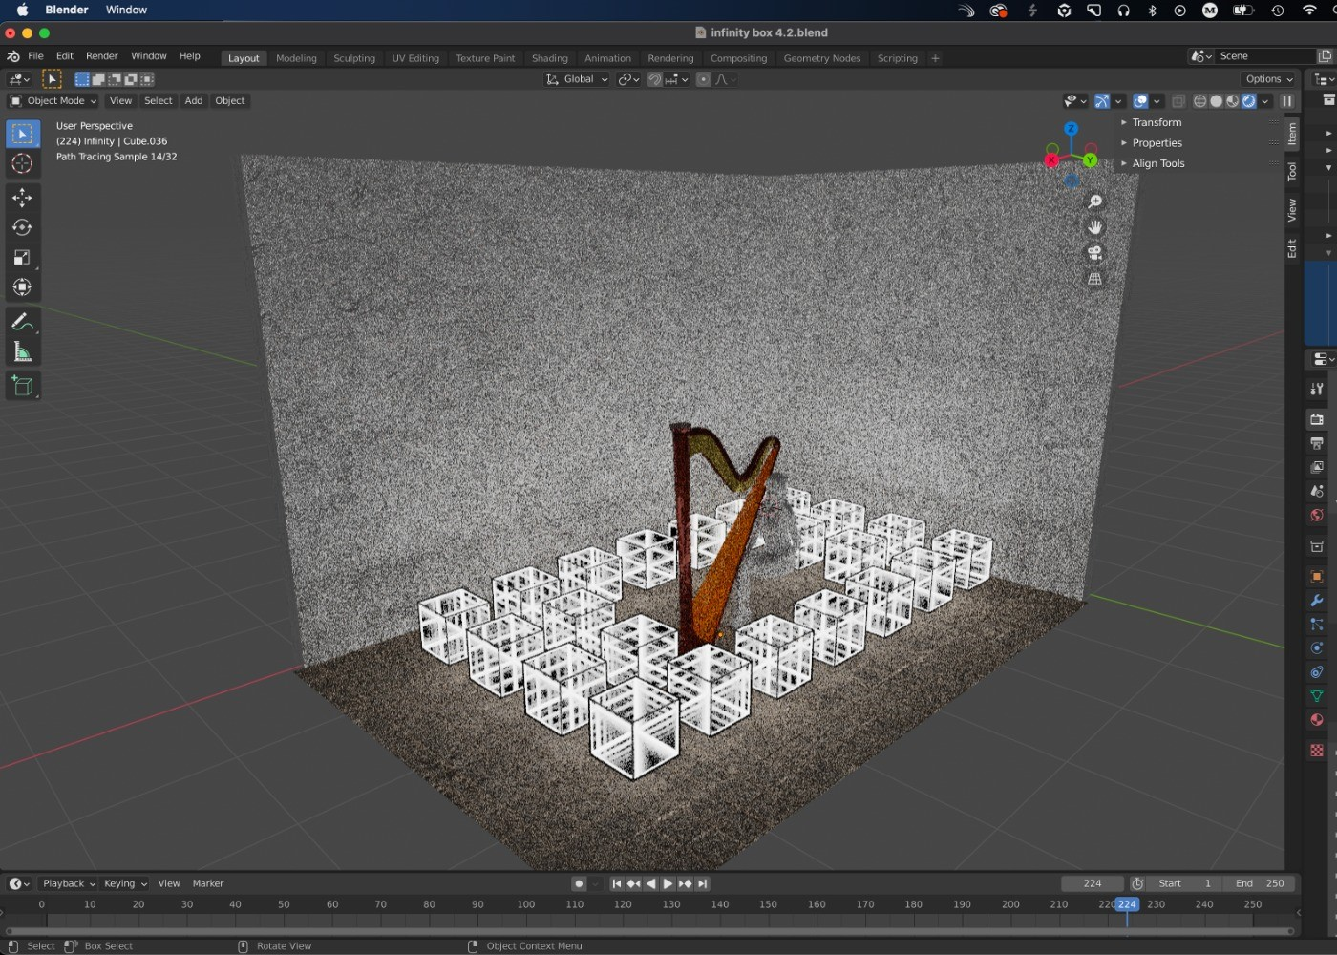
Task: Toggle the camera view gizmo button
Action: coord(1095,253)
